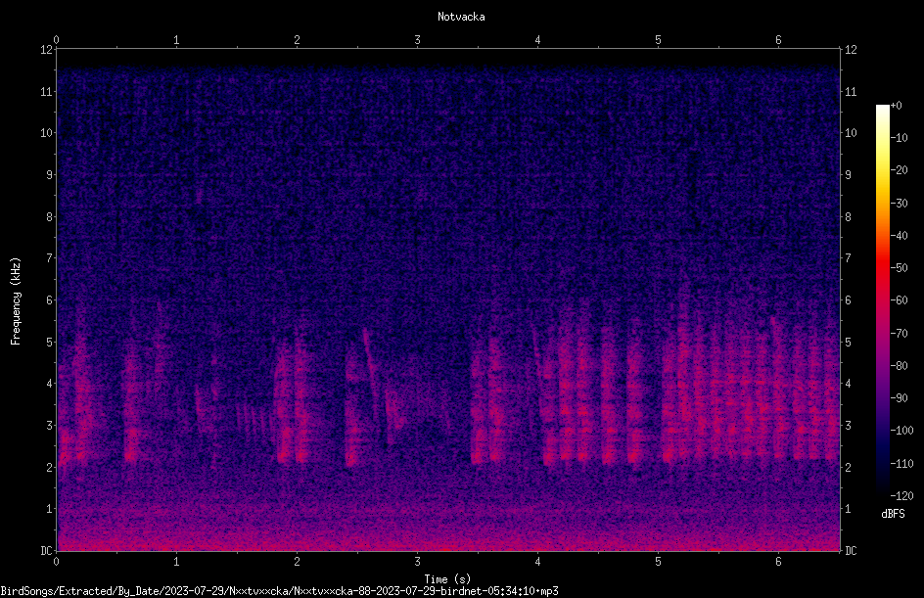This screenshot has width=924, height=598.
Task: Click the Time (s) axis label
Action: coord(447,579)
